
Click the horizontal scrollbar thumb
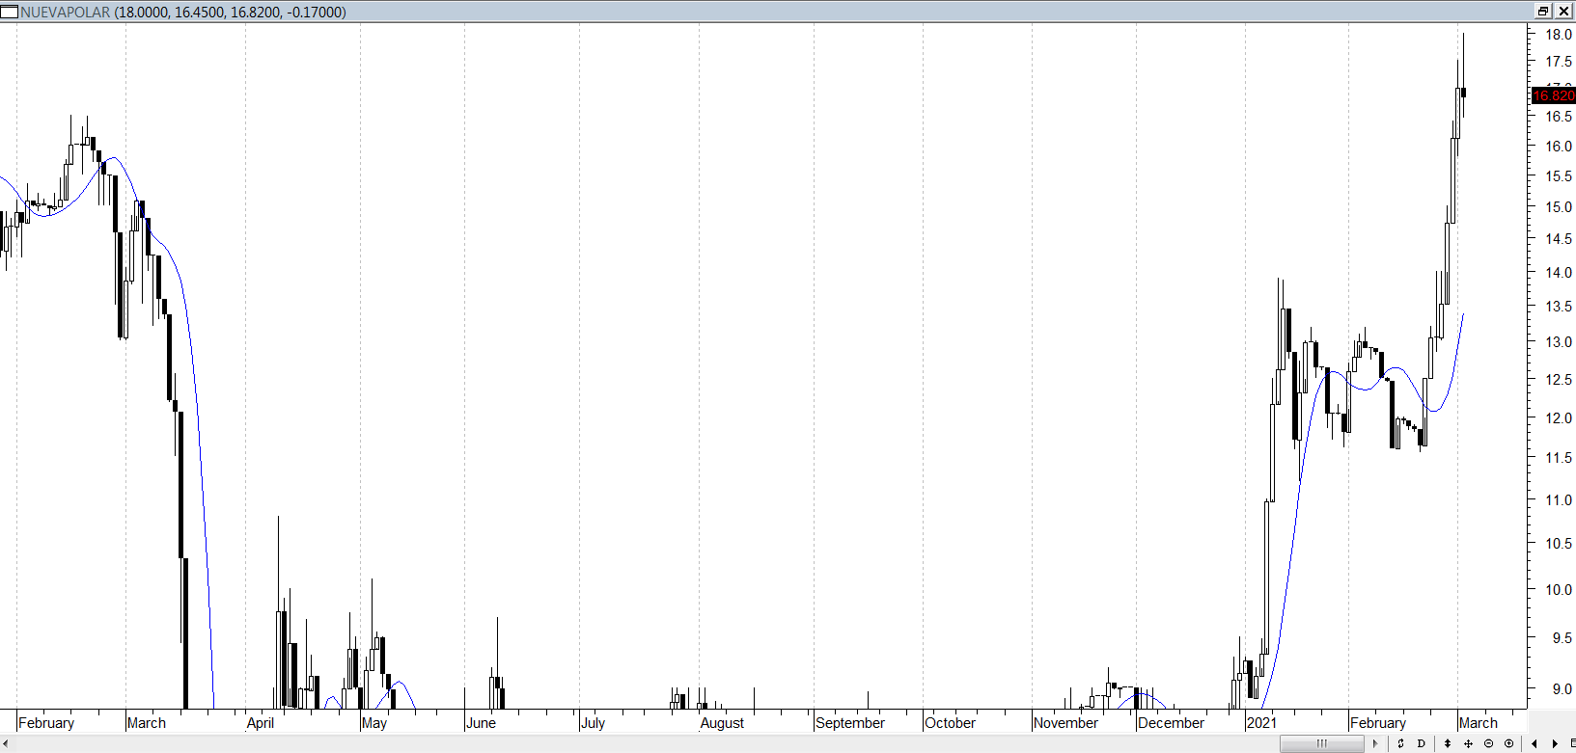click(1322, 743)
